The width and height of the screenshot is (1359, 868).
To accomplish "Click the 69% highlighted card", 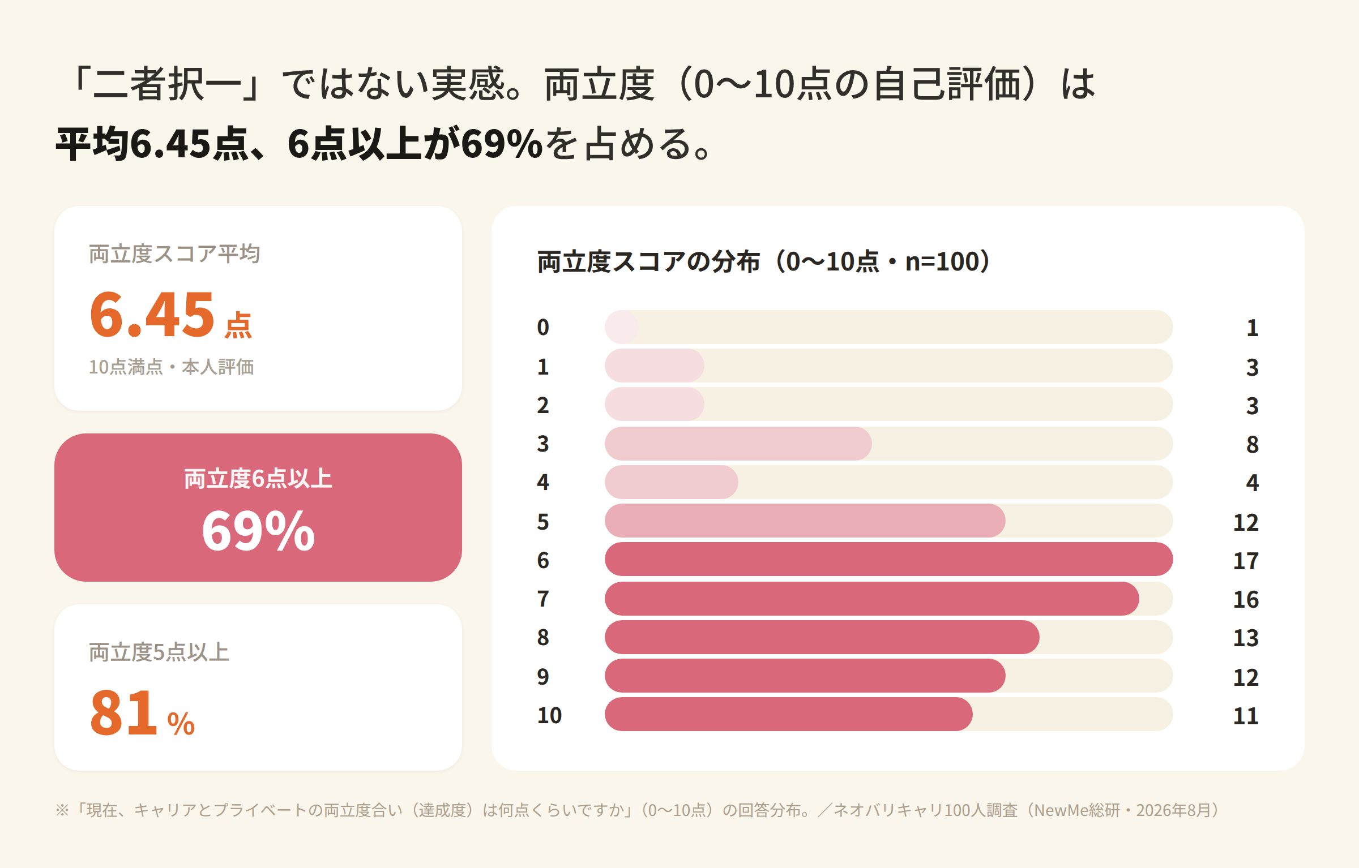I will pos(258,508).
